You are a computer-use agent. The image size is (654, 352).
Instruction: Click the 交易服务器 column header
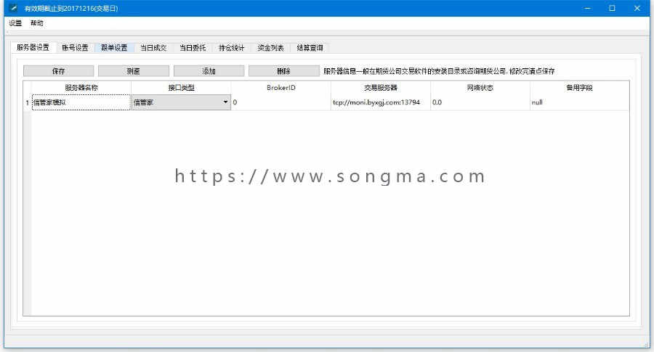tap(381, 88)
